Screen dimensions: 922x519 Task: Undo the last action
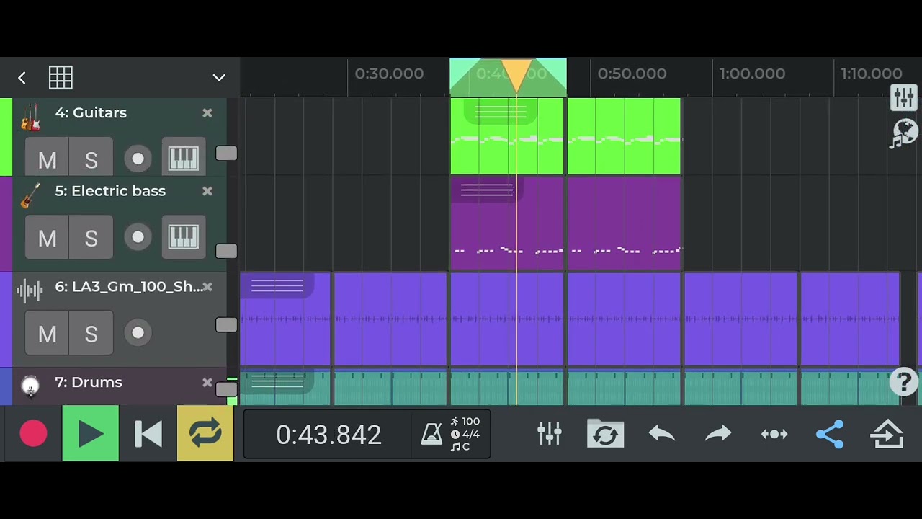(662, 434)
